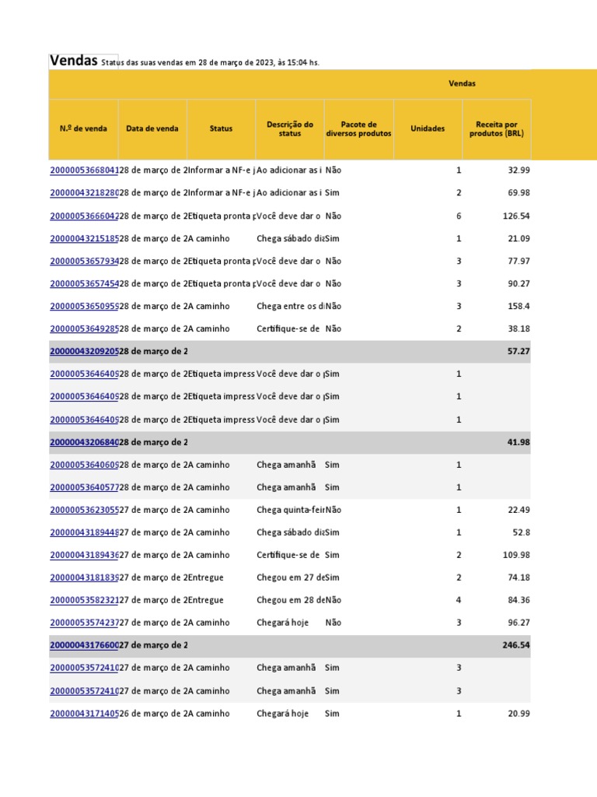
Task: Open sale link 2000004321828
Action: tap(84, 193)
